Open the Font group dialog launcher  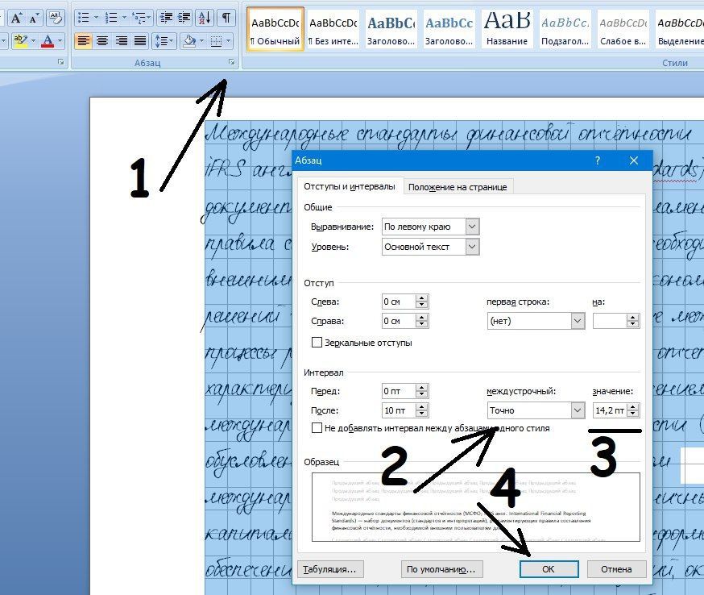coord(61,62)
